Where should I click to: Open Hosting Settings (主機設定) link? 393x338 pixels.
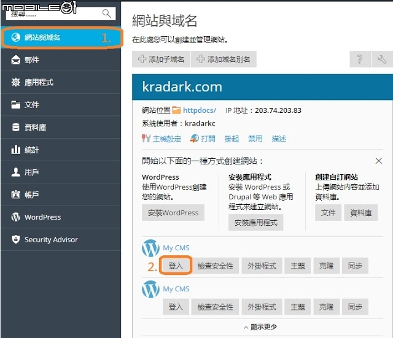[167, 139]
